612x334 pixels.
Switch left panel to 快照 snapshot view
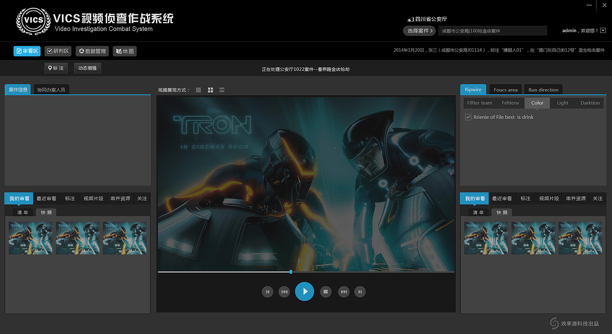pos(46,212)
